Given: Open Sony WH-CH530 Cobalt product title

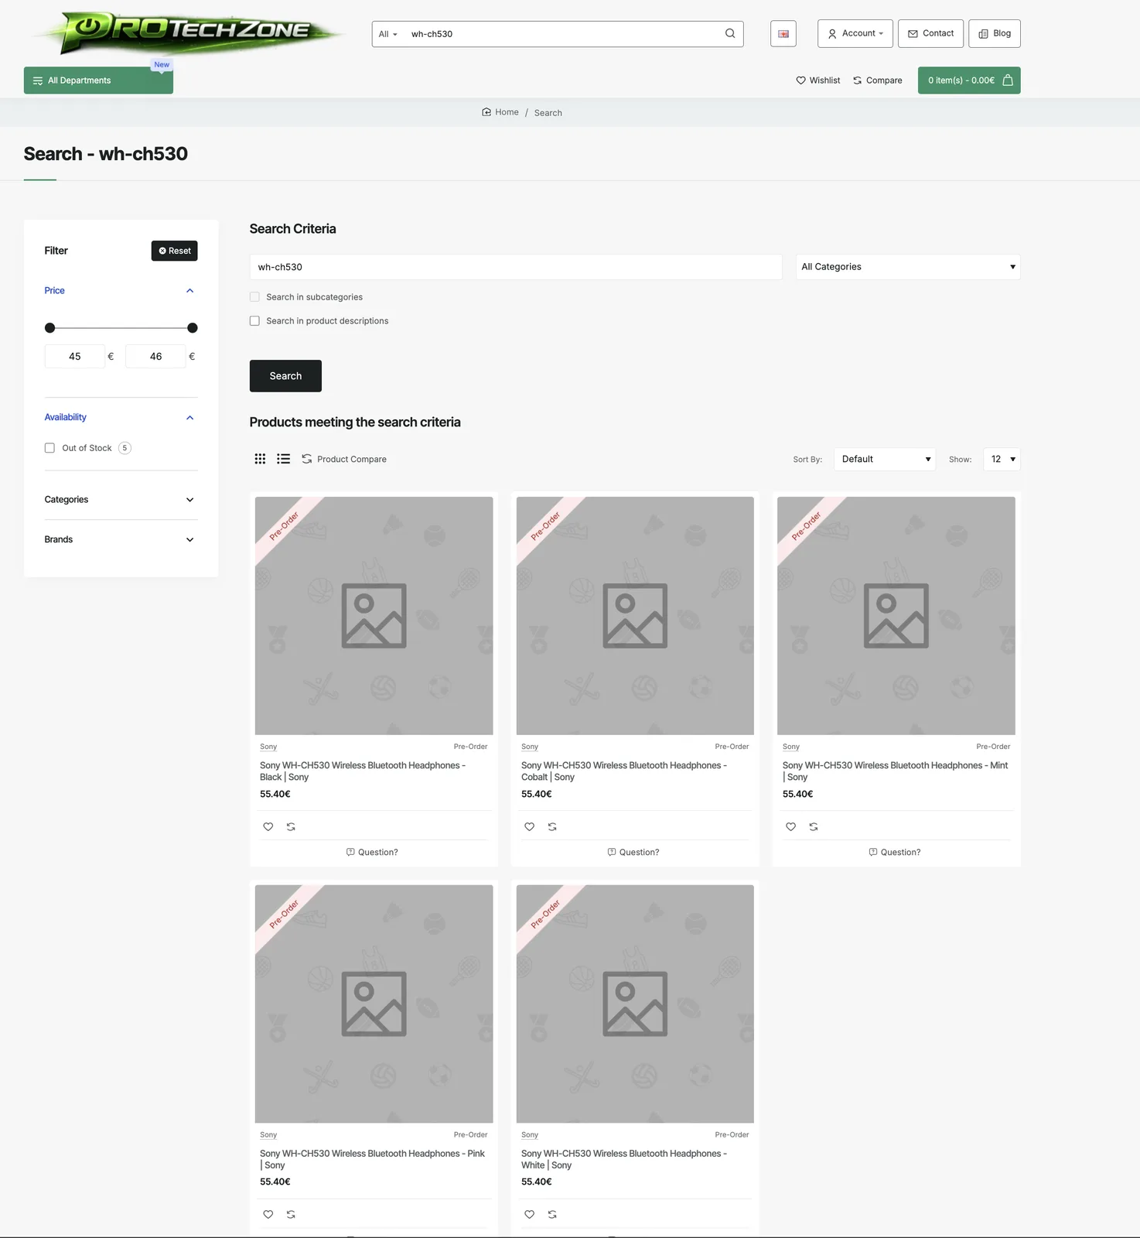Looking at the screenshot, I should tap(624, 771).
